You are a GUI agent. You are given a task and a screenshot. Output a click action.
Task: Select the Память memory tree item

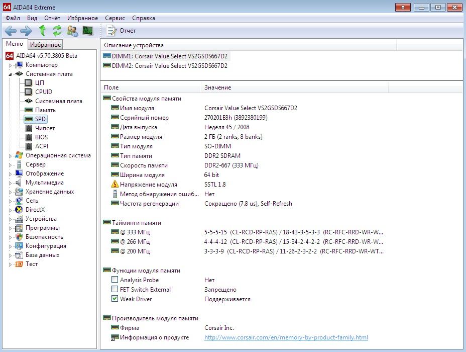[x=45, y=110]
